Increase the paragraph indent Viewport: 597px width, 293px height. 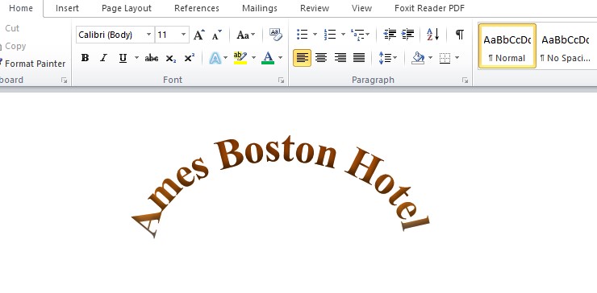click(407, 35)
